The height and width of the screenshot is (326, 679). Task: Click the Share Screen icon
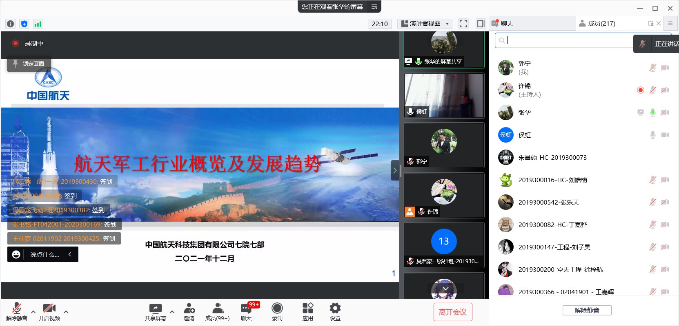(x=155, y=312)
